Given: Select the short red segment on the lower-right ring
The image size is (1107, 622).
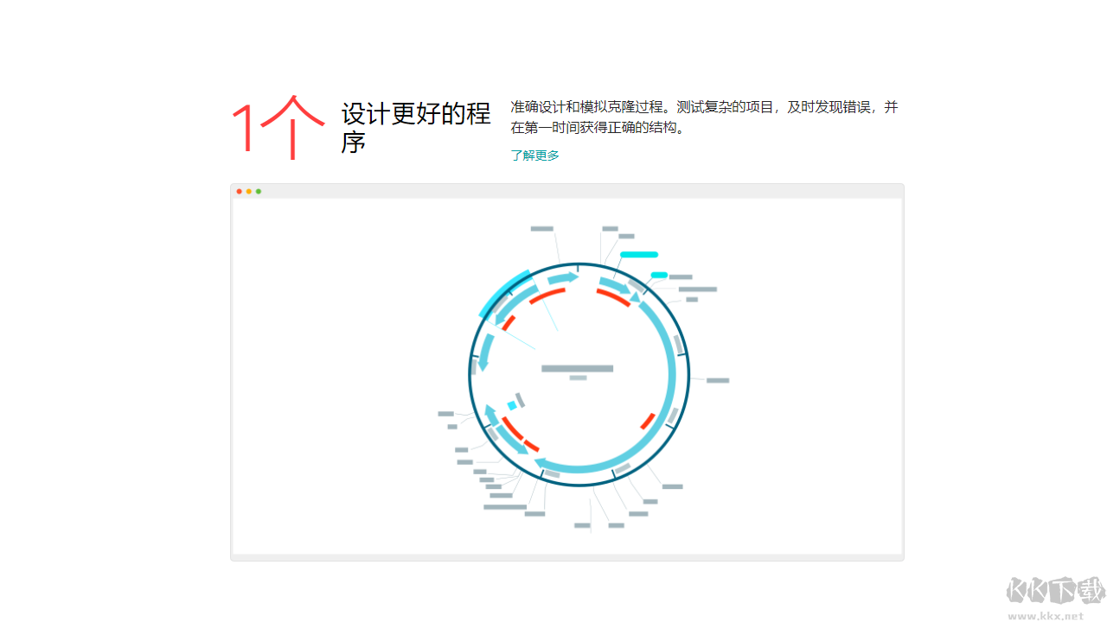Looking at the screenshot, I should [648, 420].
